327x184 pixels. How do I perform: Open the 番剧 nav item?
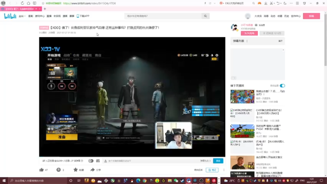pyautogui.click(x=31, y=16)
